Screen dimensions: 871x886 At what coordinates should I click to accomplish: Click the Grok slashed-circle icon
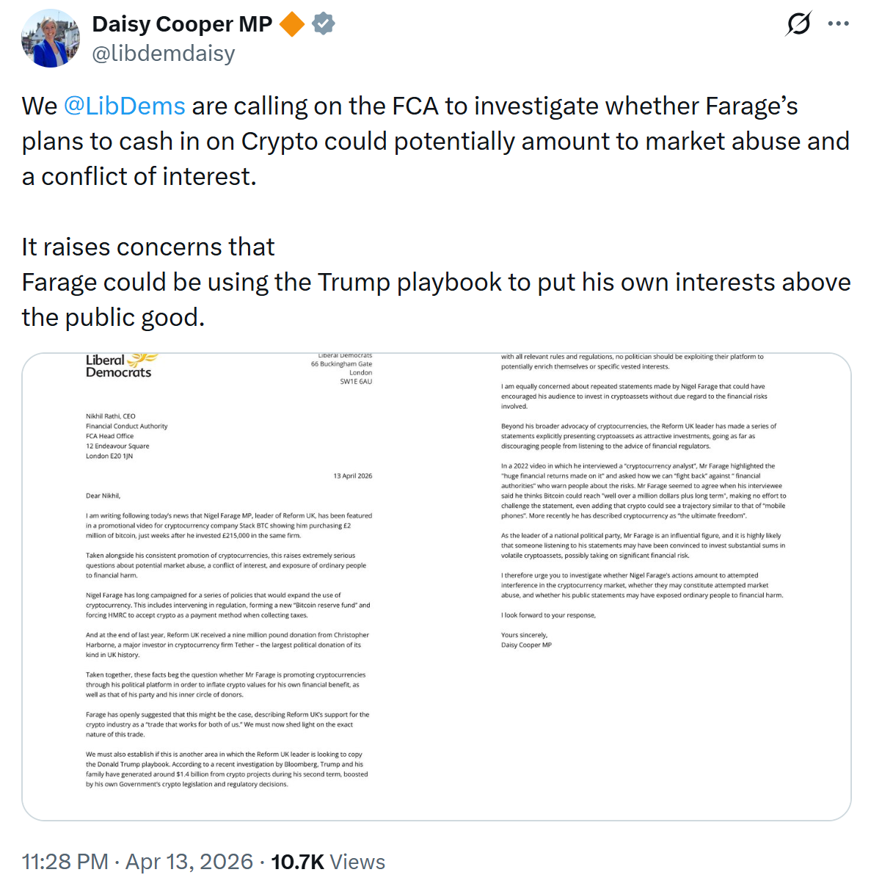tap(798, 23)
